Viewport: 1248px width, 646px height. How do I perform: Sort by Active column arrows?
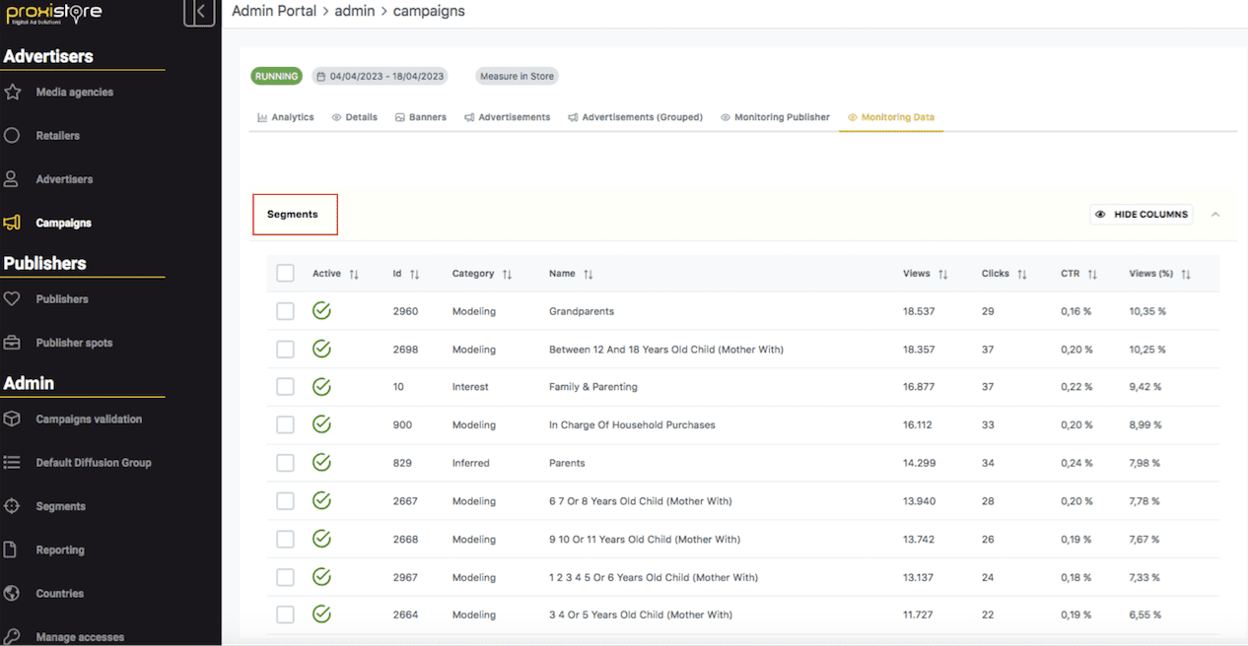point(354,274)
